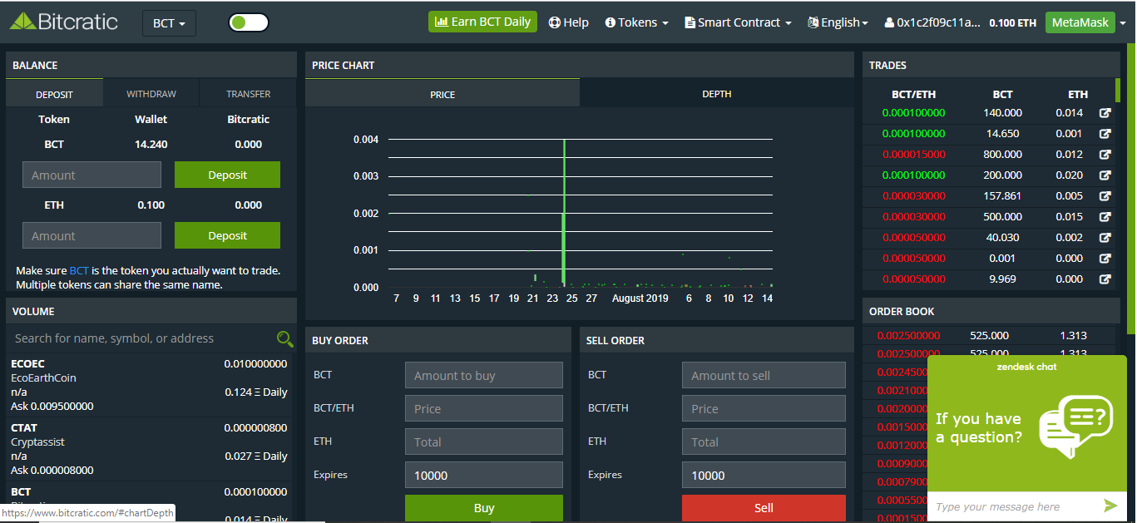Click the Amount to buy field
The image size is (1137, 523).
click(484, 375)
